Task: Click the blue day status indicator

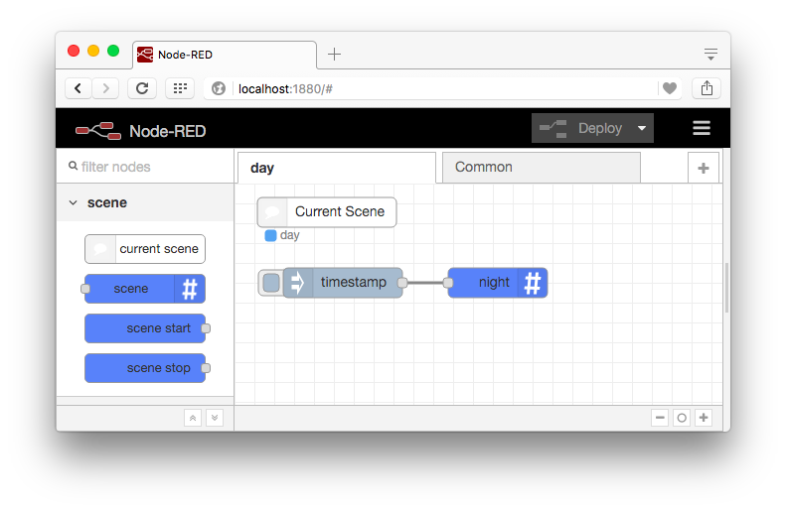Action: coord(270,235)
